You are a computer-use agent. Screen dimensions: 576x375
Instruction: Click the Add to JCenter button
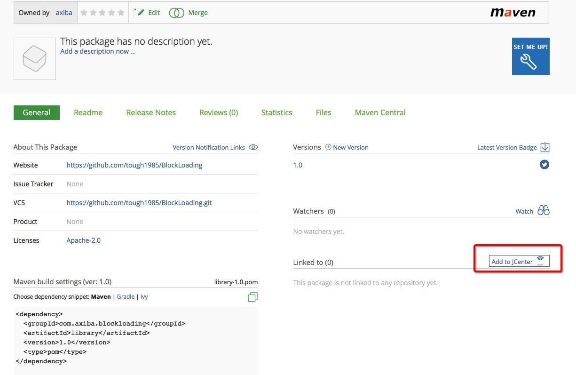[x=519, y=261]
